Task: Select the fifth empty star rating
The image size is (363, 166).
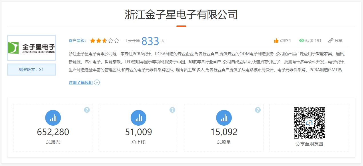Action: tap(117, 41)
